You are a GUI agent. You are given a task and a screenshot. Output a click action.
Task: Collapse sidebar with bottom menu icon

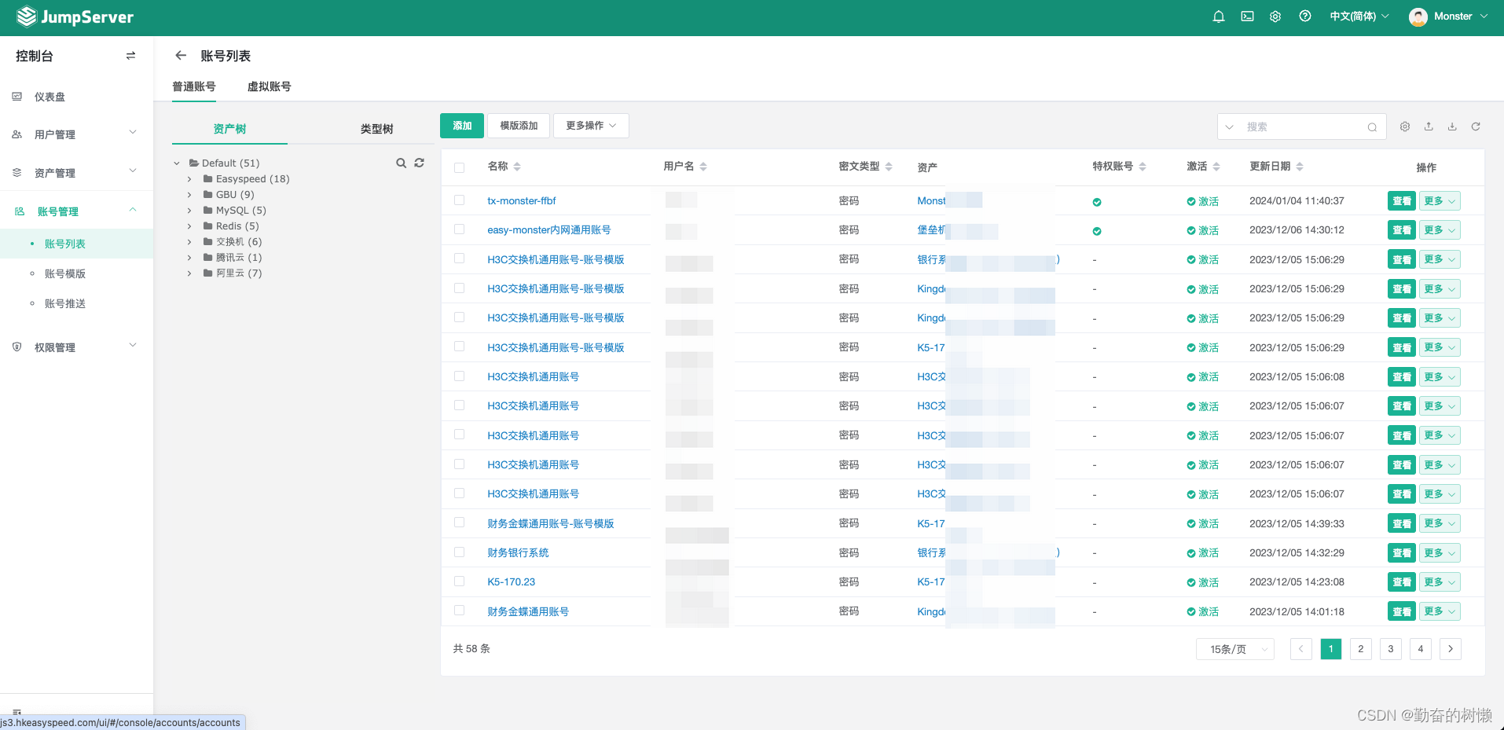coord(17,711)
